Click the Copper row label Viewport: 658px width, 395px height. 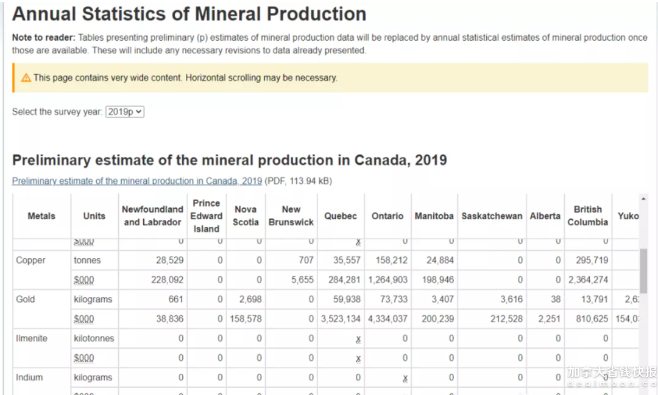30,260
